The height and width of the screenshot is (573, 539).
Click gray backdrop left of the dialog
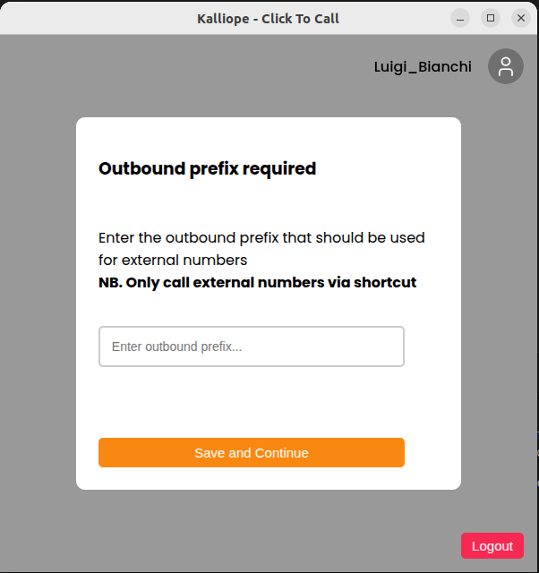(x=38, y=304)
